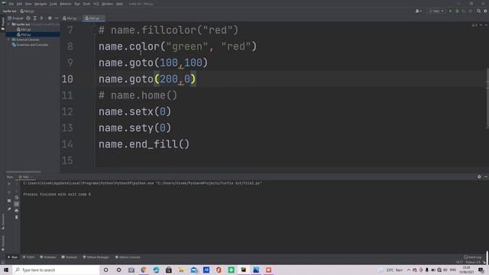Click Expand All icon in Project panel header
This screenshot has height=275, width=489.
(35, 18)
